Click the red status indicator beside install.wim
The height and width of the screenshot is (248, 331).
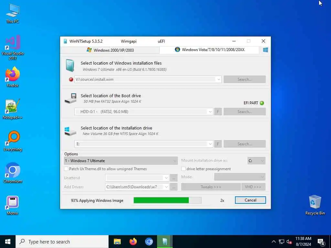coord(71,79)
